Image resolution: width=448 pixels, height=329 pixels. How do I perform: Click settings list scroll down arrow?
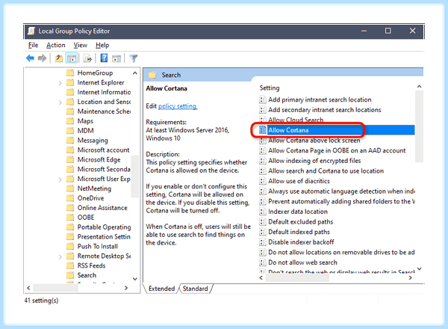pyautogui.click(x=419, y=269)
